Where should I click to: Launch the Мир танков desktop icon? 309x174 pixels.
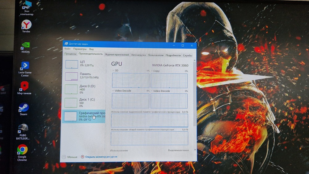24,88
